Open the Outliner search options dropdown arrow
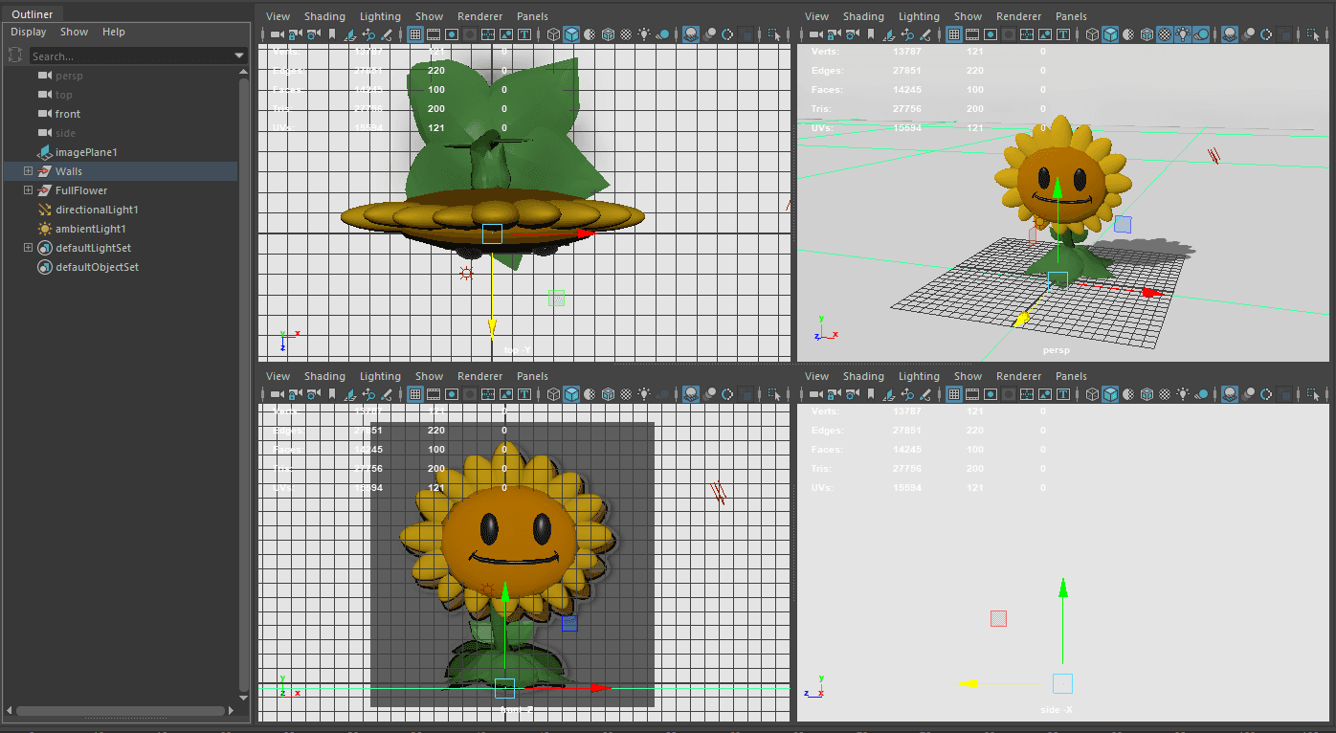The image size is (1336, 733). pos(240,56)
